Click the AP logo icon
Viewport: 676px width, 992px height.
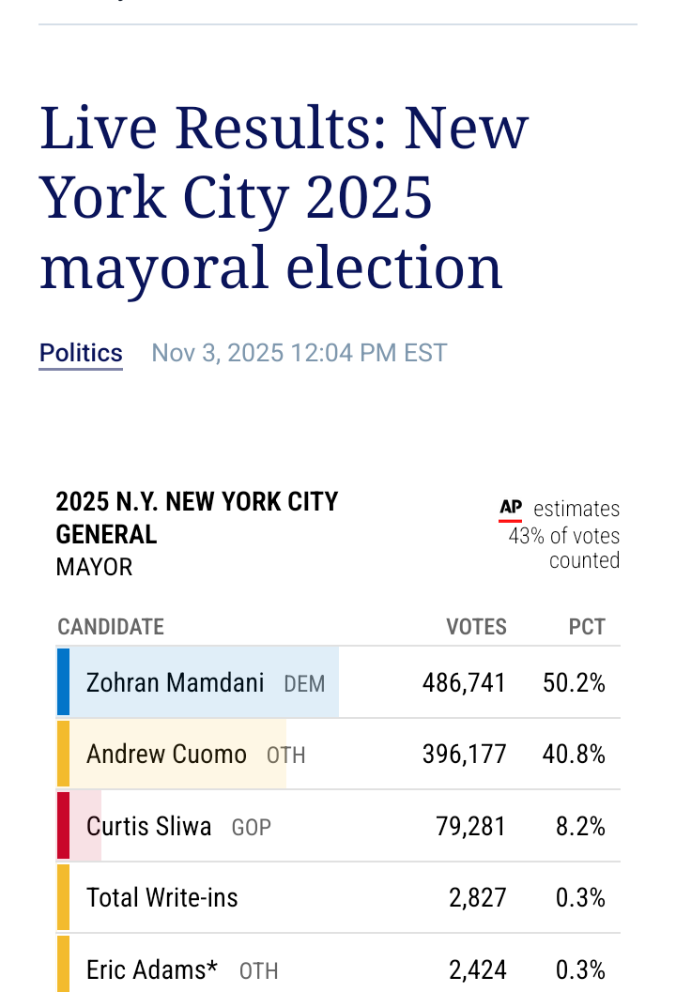coord(511,509)
